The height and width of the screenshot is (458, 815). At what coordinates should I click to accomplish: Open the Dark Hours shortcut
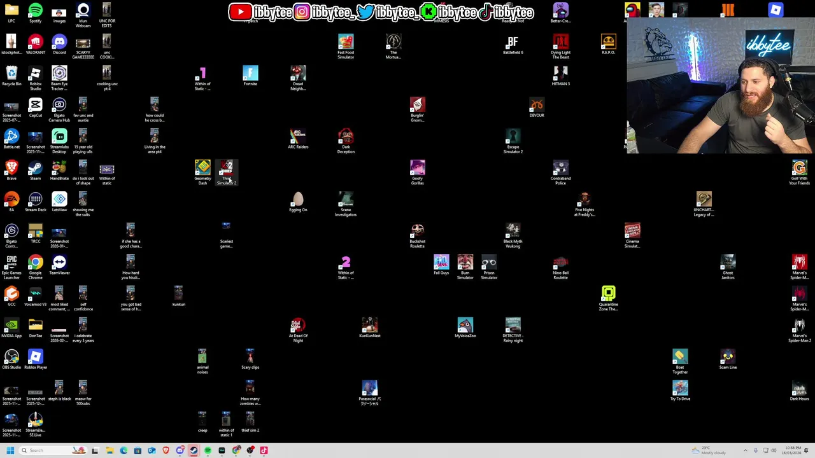click(x=799, y=391)
